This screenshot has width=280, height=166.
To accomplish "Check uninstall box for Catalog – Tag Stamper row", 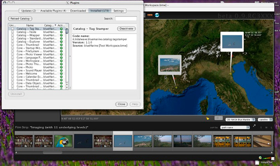I will (12, 29).
